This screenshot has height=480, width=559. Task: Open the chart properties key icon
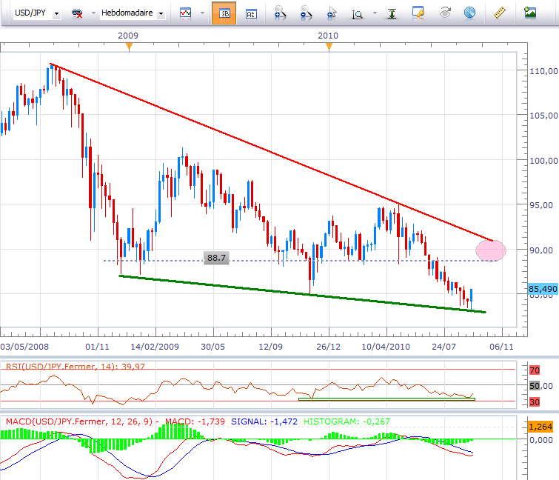click(x=418, y=13)
